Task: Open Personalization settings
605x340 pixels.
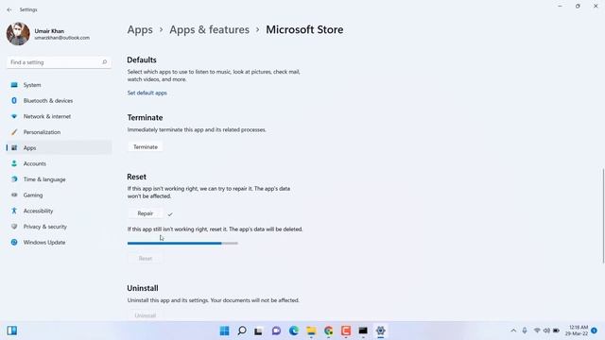Action: [x=59, y=132]
